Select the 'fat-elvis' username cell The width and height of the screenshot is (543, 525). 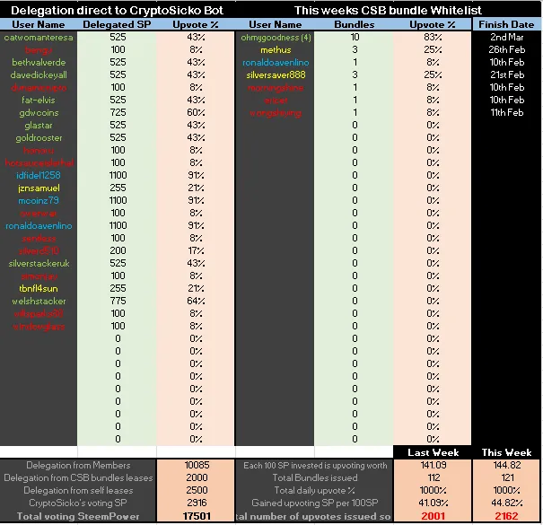[x=39, y=101]
